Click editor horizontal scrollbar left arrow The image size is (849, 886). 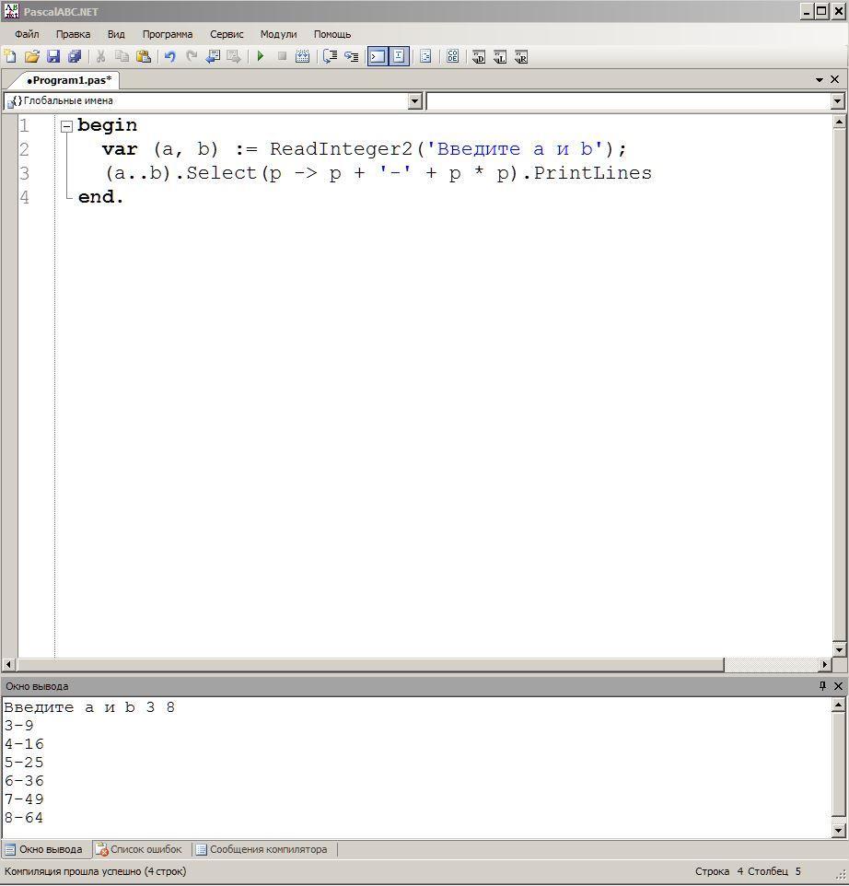(8, 665)
